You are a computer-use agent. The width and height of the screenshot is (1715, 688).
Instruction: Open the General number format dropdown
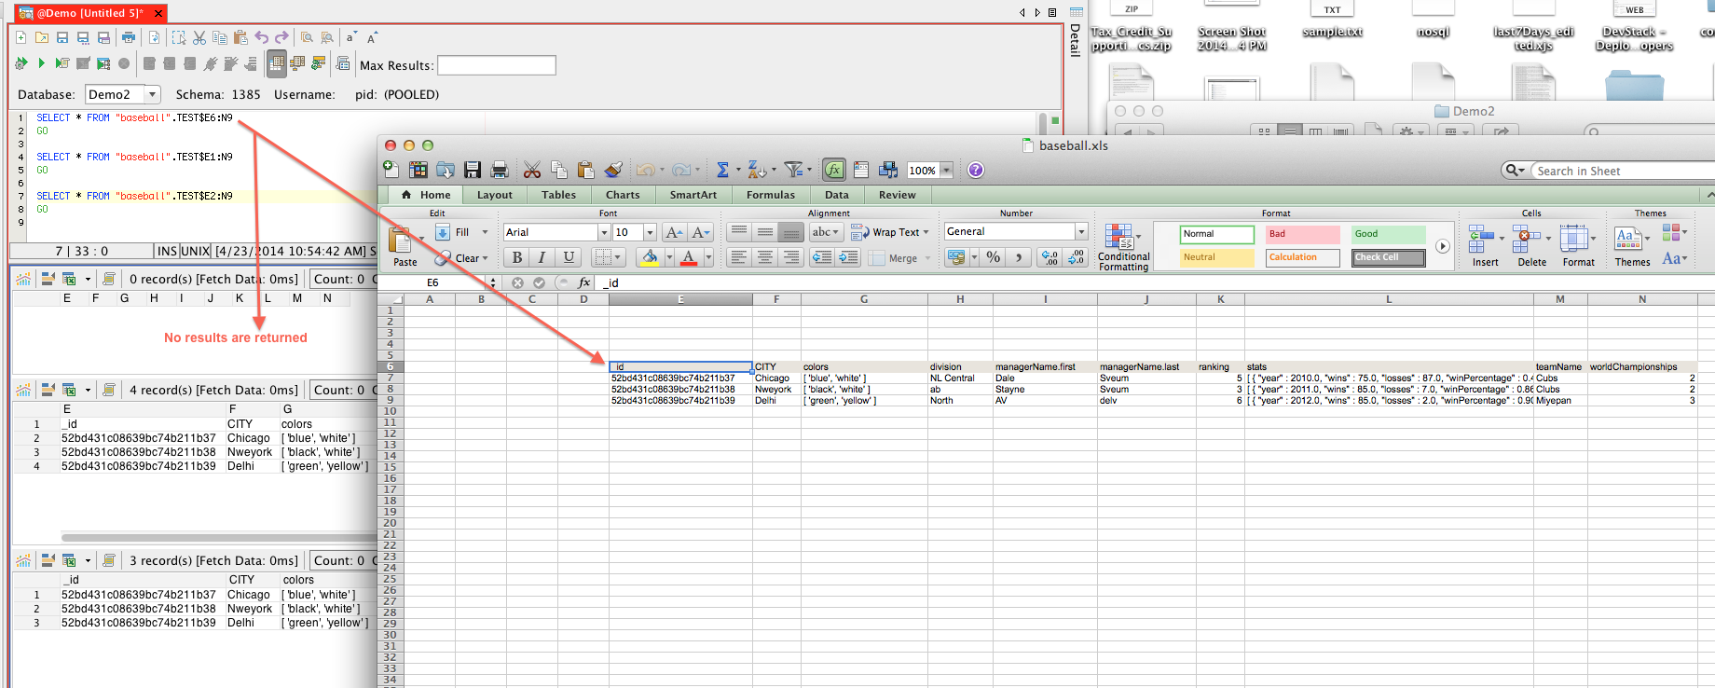tap(1081, 231)
